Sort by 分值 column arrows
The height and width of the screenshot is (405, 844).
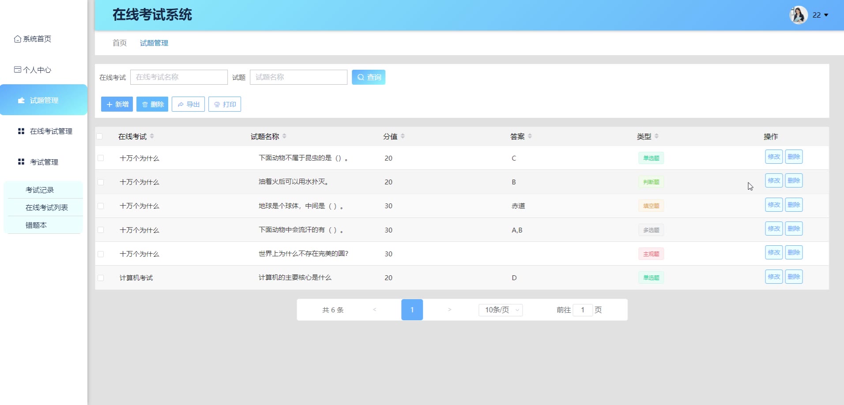point(403,136)
